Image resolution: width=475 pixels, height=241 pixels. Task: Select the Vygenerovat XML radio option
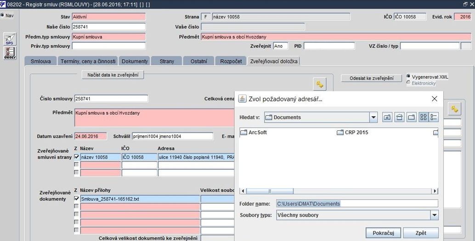pyautogui.click(x=408, y=77)
